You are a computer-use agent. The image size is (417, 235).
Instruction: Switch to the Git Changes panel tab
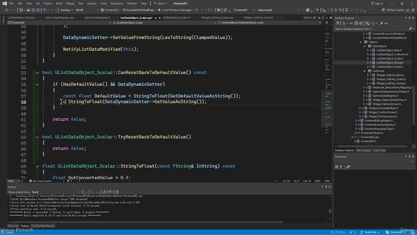[364, 151]
